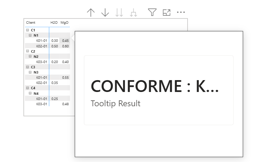The width and height of the screenshot is (263, 162).
Task: Collapse the N4 group row
Action: point(30,93)
